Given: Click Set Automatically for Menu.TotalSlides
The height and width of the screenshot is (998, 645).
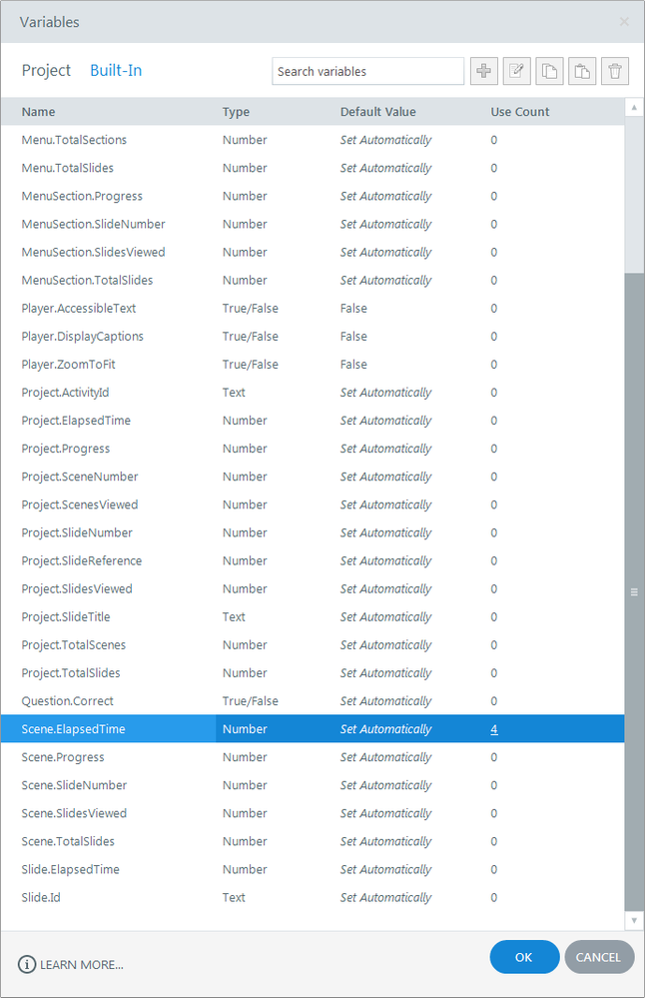Looking at the screenshot, I should (x=386, y=168).
